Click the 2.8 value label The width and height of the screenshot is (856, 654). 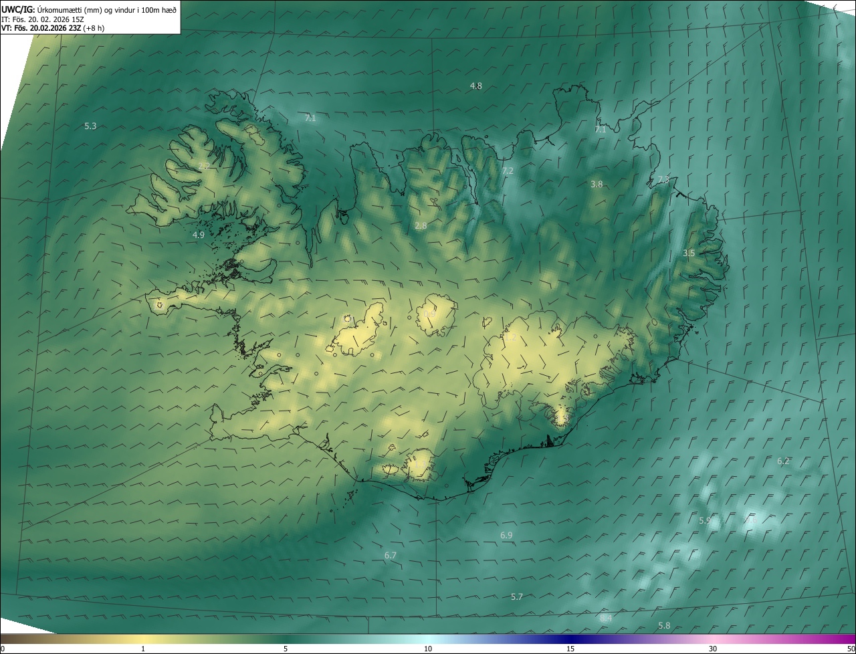point(421,226)
